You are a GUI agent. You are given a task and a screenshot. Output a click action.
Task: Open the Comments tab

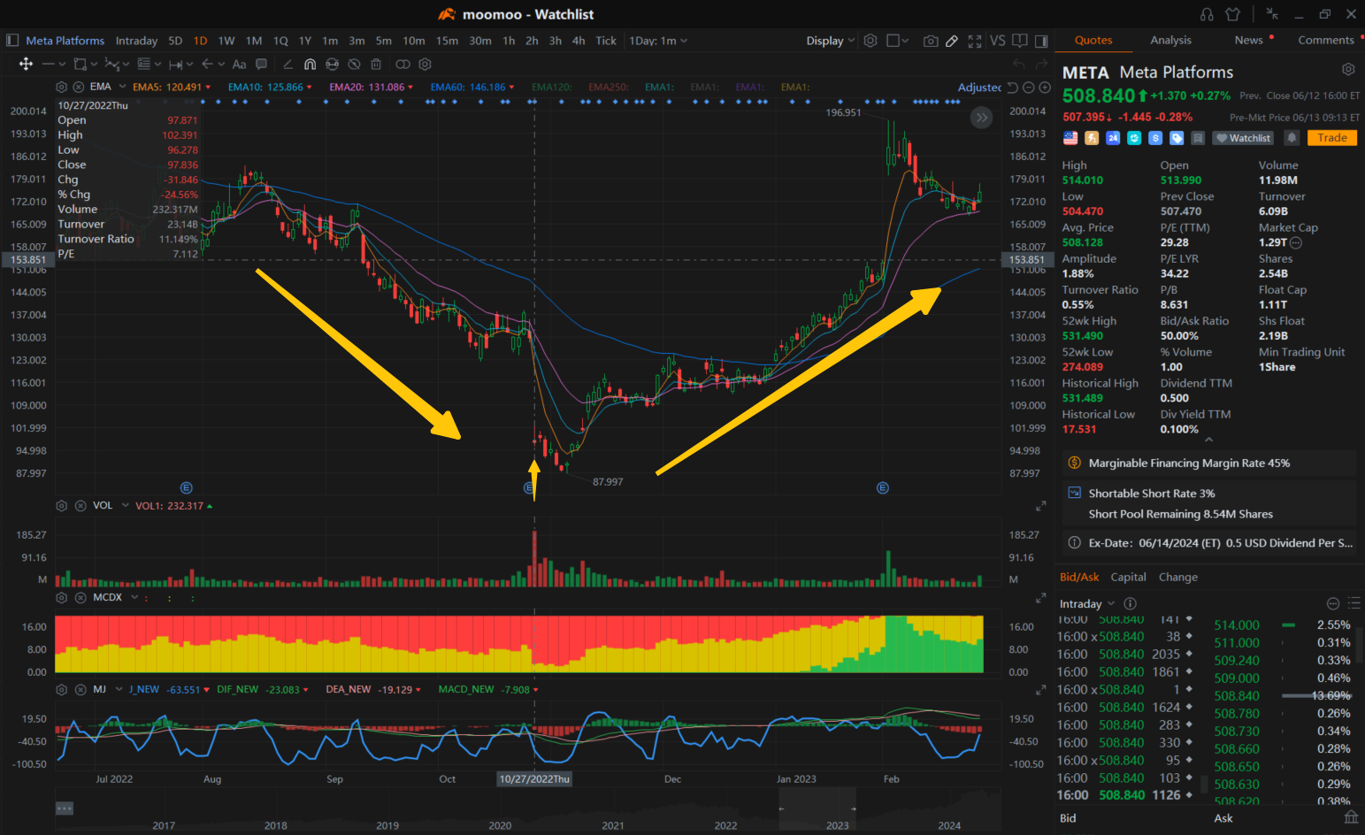tap(1325, 40)
